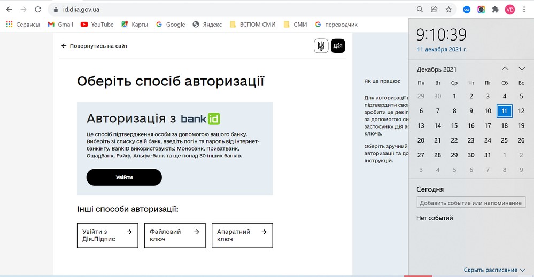The height and width of the screenshot is (277, 534).
Task: Open Яндекс bookmark
Action: (207, 25)
